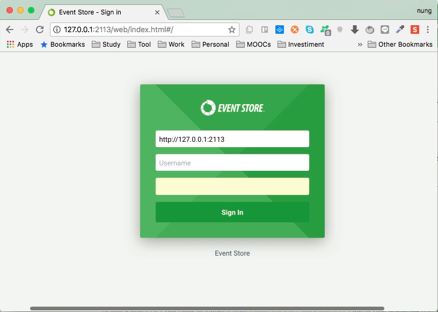Focus the server URL field http://127.0.0.1:2113

[x=232, y=139]
